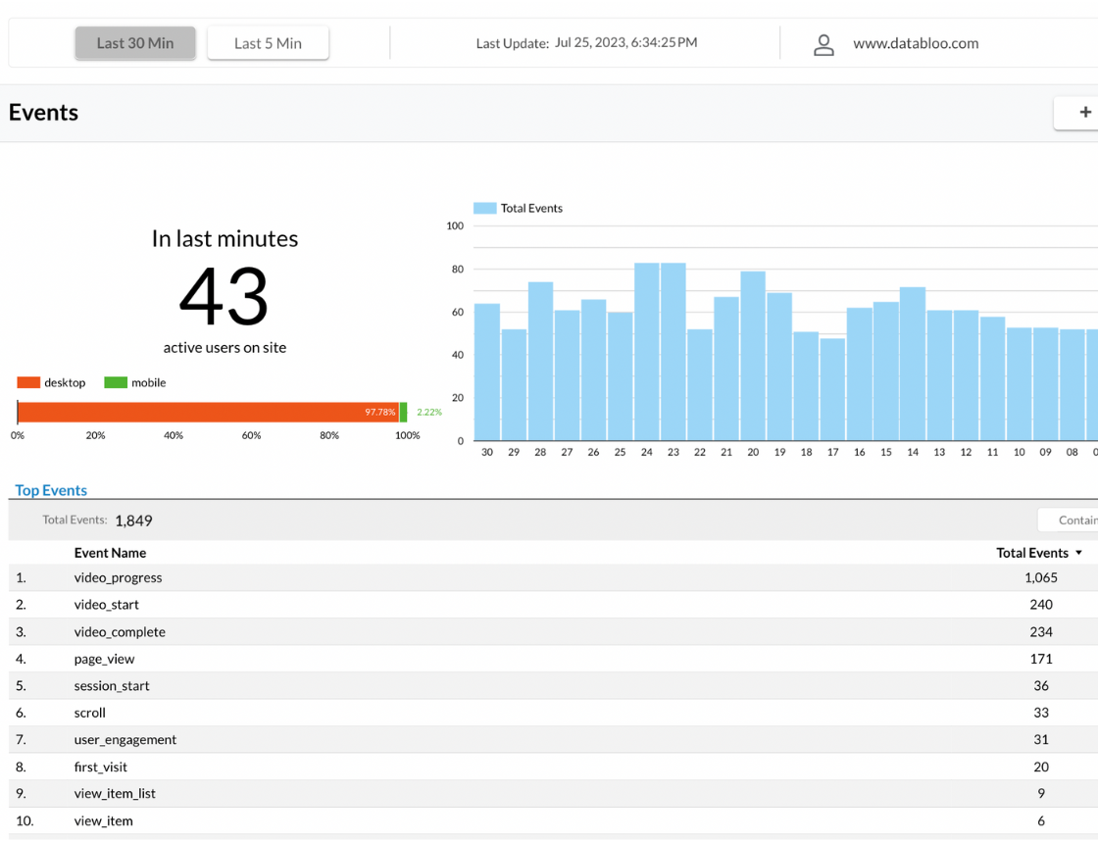Click the chart bar for minute 24
This screenshot has height=843, width=1098.
point(647,351)
